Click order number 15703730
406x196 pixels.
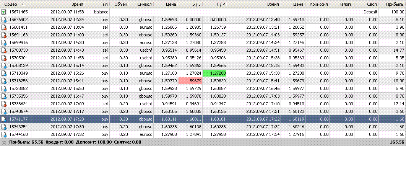18,50
